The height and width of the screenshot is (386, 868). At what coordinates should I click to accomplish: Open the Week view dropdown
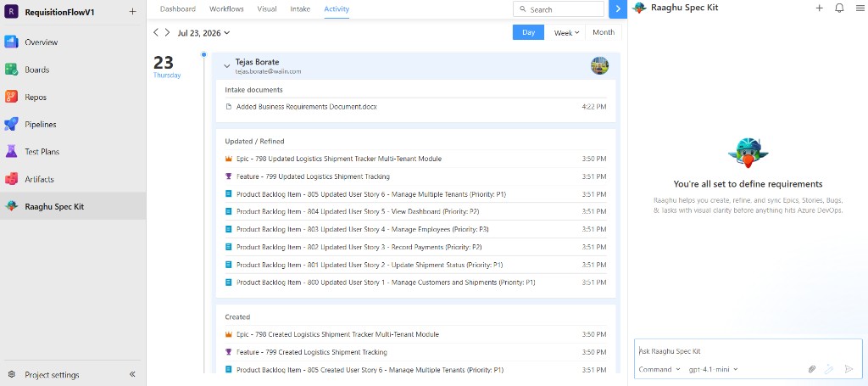[565, 33]
